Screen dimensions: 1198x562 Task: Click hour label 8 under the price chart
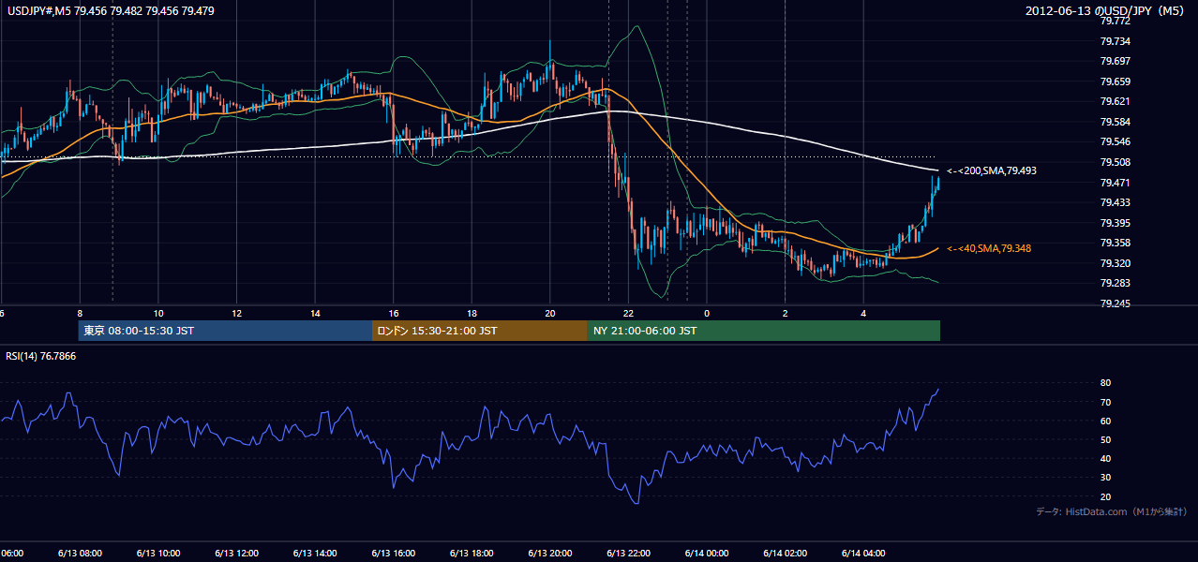pos(80,313)
